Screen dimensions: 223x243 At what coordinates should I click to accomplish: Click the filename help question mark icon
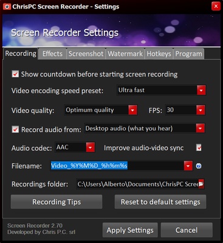point(199,166)
